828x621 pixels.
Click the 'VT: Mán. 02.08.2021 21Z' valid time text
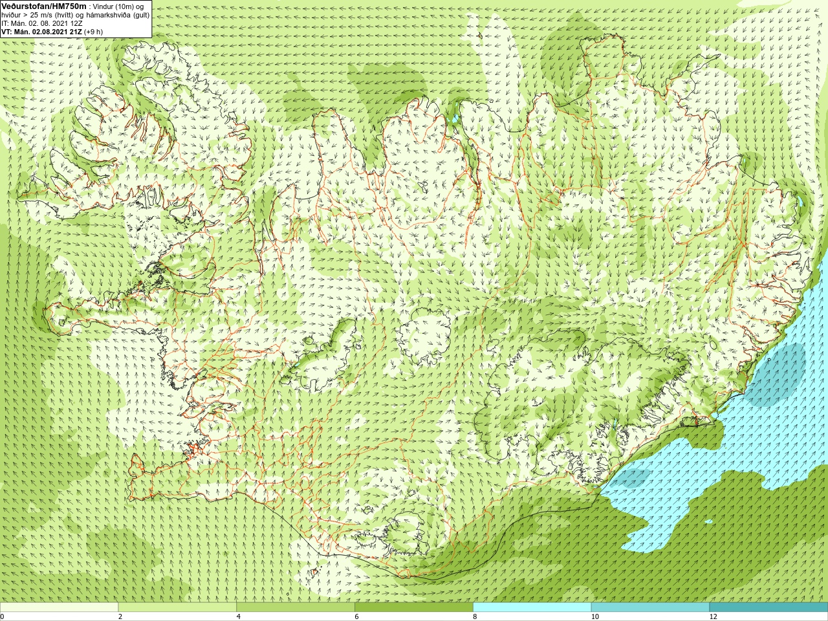(41, 32)
